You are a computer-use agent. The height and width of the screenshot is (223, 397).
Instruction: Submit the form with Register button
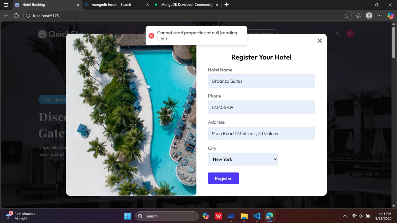click(x=223, y=178)
